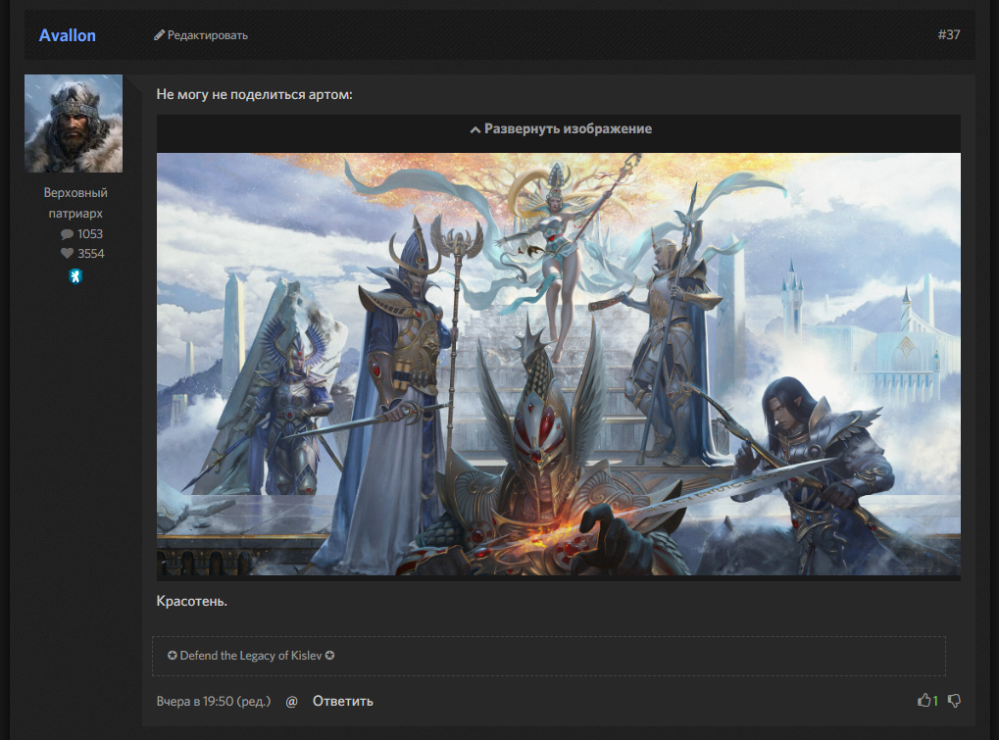Click the Редактировать edit link text

(x=208, y=35)
